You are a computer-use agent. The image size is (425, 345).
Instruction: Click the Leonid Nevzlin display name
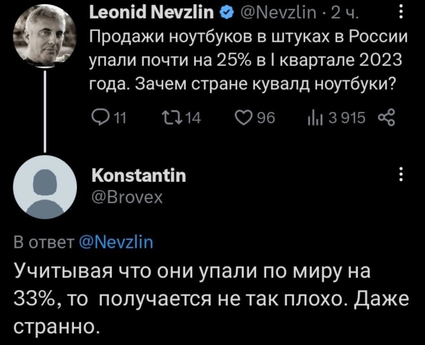tap(152, 13)
